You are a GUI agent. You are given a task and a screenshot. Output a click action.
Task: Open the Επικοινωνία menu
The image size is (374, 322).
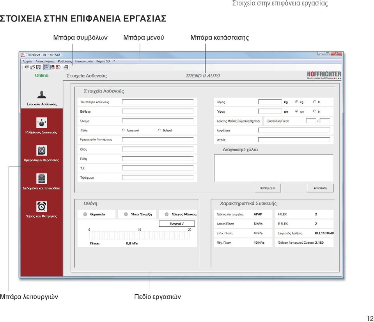point(84,61)
